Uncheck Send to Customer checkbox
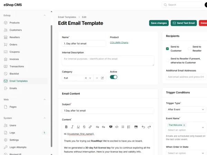207x155 pixels. tap(167, 49)
